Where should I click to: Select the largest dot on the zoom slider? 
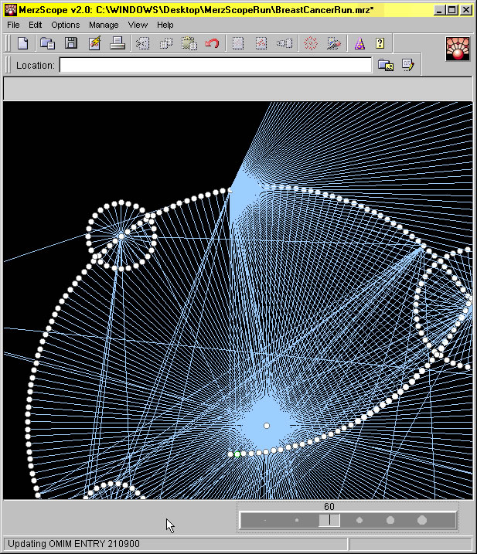pos(422,521)
